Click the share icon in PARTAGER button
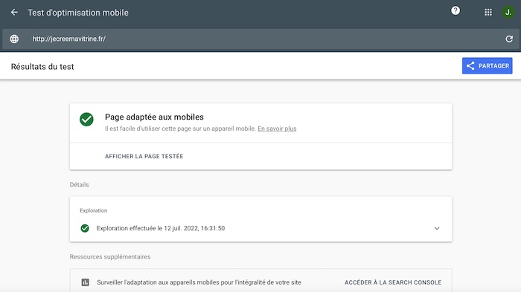This screenshot has height=292, width=521. [x=470, y=65]
